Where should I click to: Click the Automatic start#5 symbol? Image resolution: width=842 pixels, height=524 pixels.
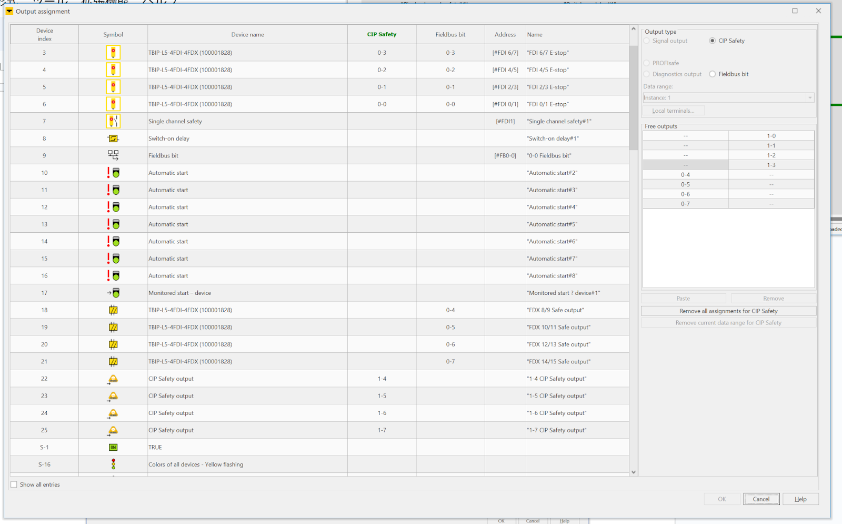coord(113,224)
